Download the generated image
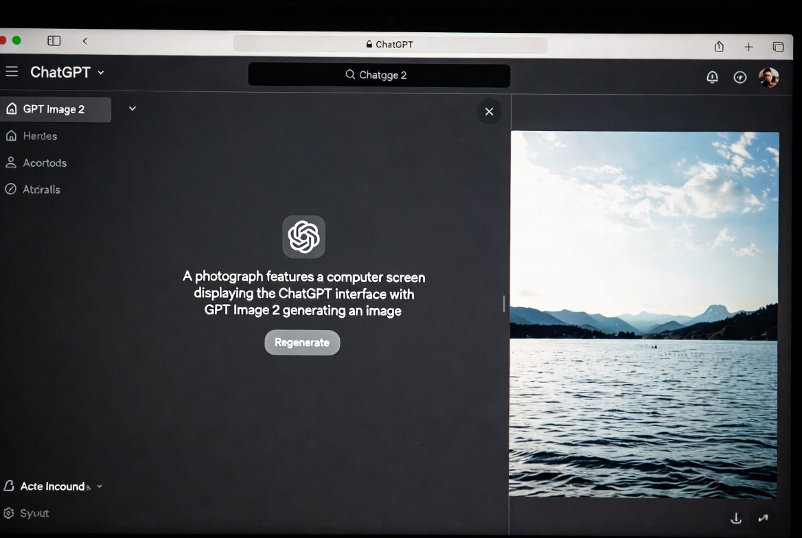This screenshot has width=802, height=538. pyautogui.click(x=736, y=518)
